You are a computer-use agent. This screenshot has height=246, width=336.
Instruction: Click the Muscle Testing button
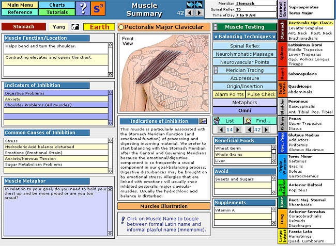[245, 27]
